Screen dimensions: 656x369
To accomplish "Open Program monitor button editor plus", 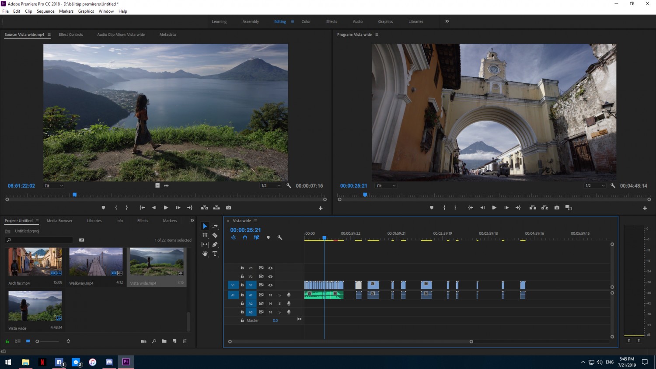I will coord(645,209).
